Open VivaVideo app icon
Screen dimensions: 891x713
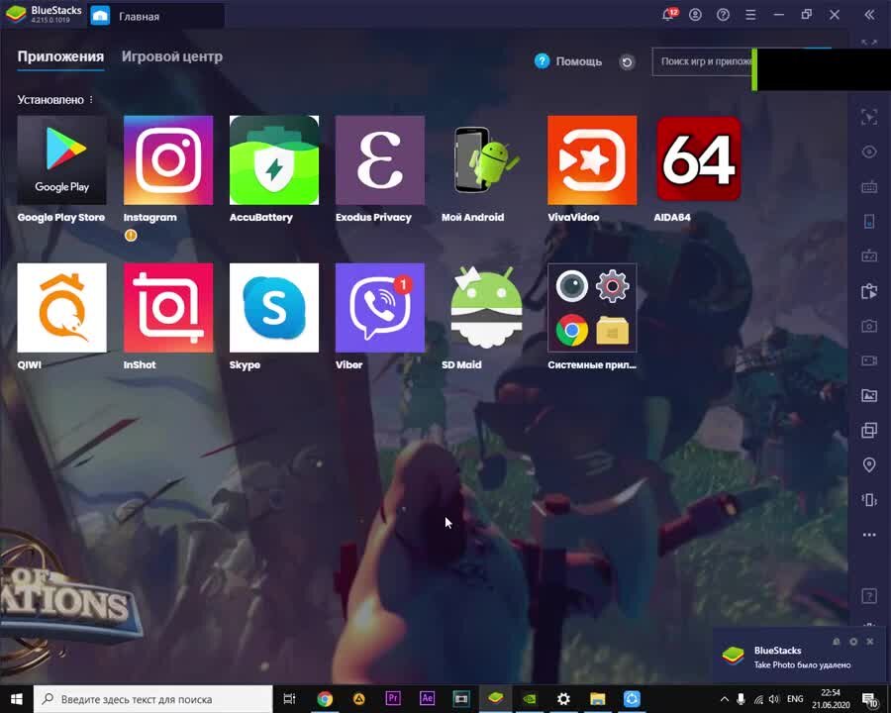[x=592, y=160]
